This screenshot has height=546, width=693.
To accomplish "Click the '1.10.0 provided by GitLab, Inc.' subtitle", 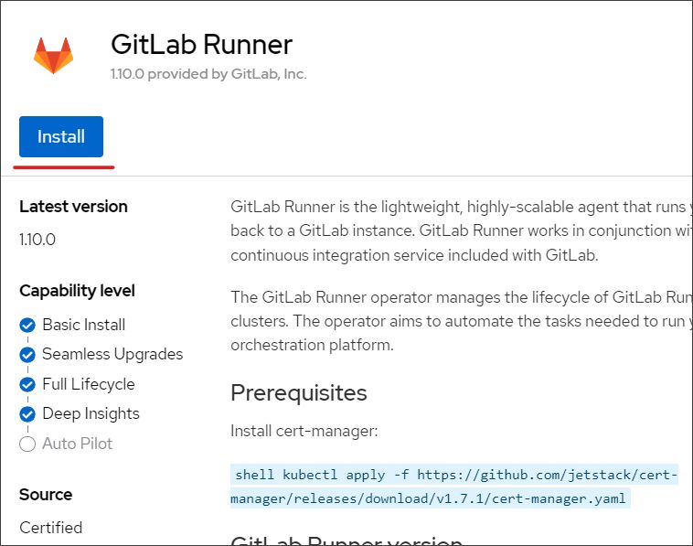I will click(208, 74).
